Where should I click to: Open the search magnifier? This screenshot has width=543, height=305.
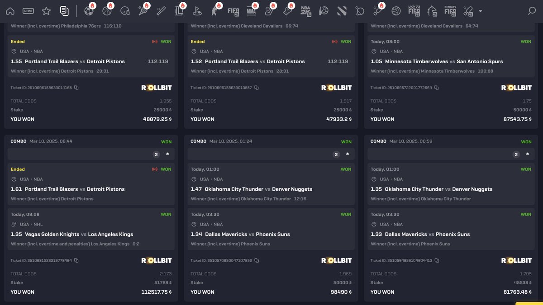[532, 11]
